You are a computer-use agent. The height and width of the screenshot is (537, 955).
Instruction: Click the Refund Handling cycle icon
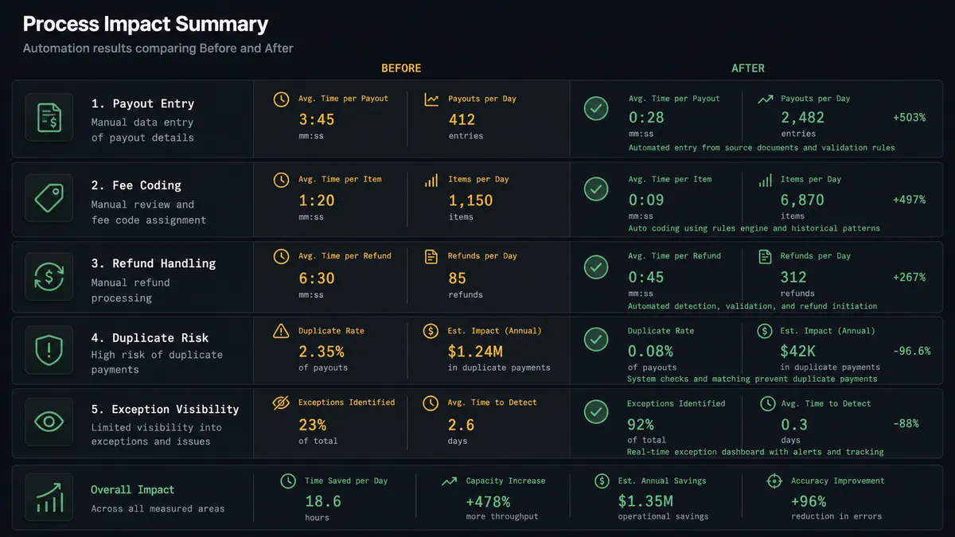(x=49, y=277)
